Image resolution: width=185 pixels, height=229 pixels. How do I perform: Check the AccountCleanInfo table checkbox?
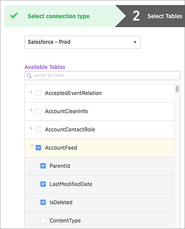pyautogui.click(x=38, y=111)
